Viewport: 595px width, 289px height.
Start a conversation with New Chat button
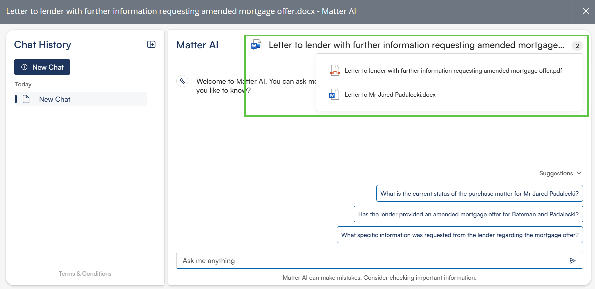pos(42,67)
